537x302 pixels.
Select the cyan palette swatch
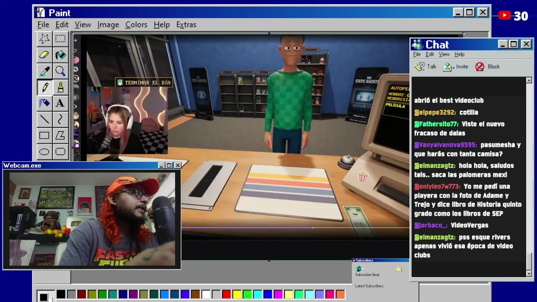point(258,294)
